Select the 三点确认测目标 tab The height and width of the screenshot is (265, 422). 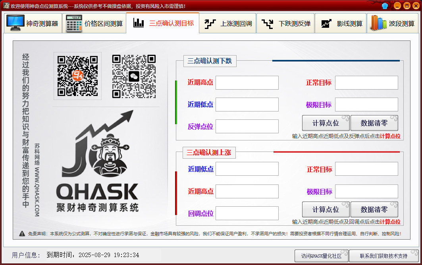coord(162,23)
